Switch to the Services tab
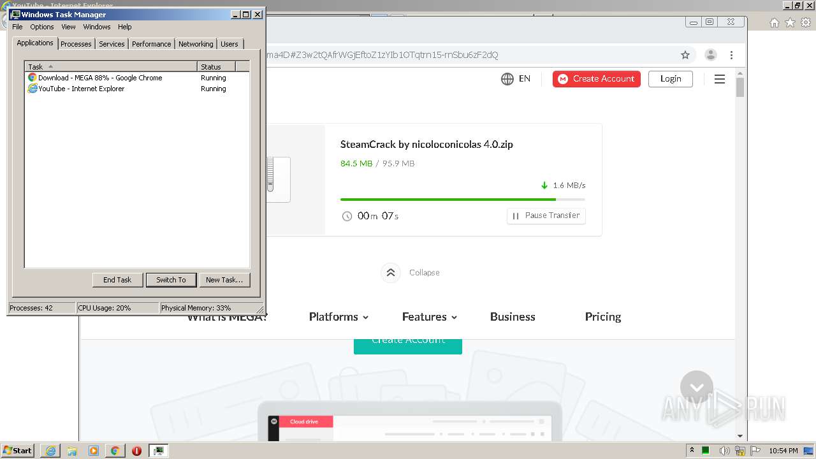The image size is (816, 459). click(x=112, y=44)
